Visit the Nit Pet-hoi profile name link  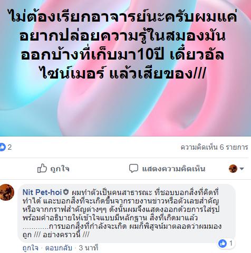click(x=42, y=192)
